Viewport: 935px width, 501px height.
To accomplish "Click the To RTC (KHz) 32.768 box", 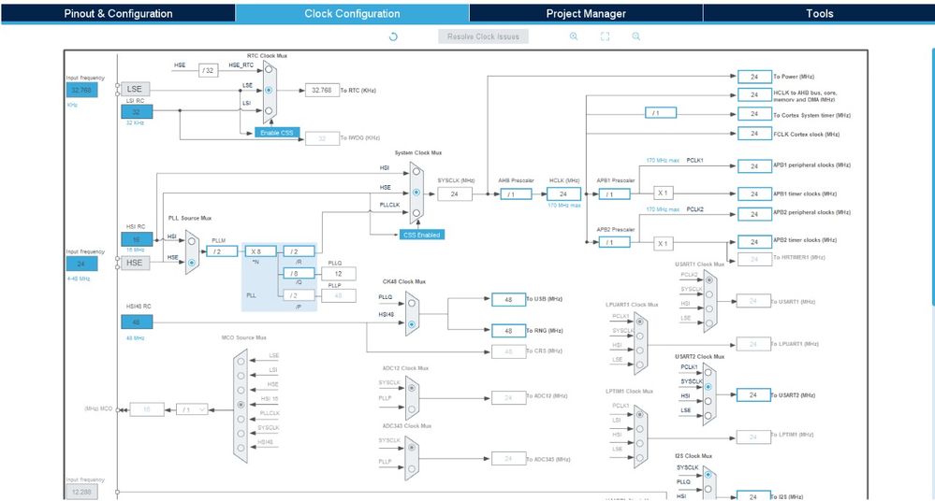I will pos(322,90).
